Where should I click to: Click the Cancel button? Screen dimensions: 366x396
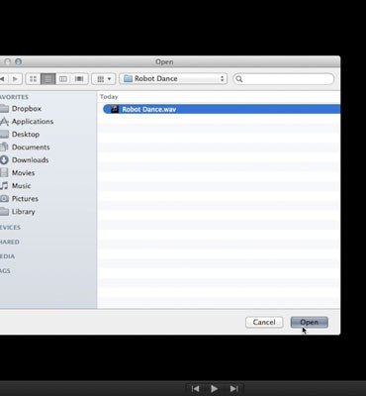[264, 322]
